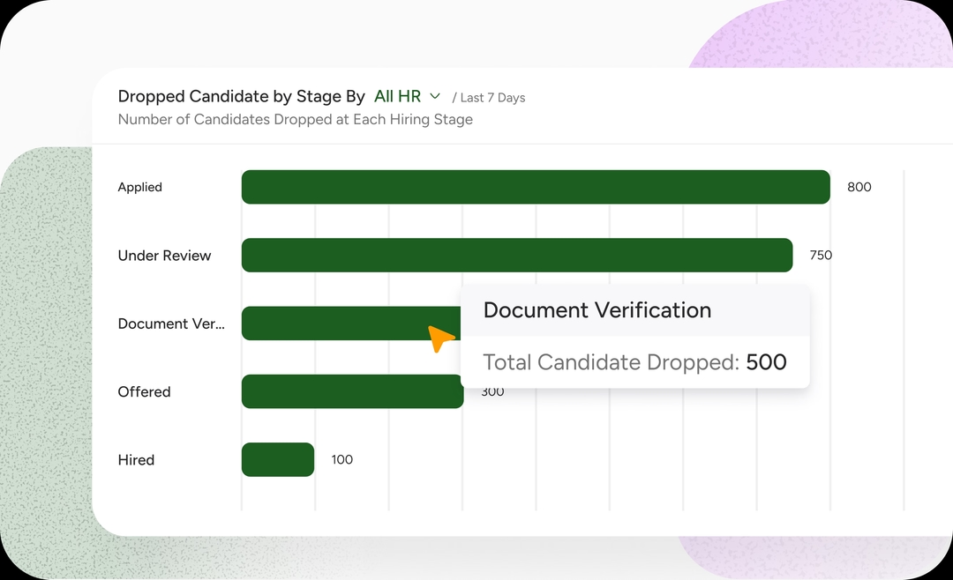Image resolution: width=953 pixels, height=580 pixels.
Task: Click the Dropped Candidate by Stage By title
Action: click(x=241, y=96)
